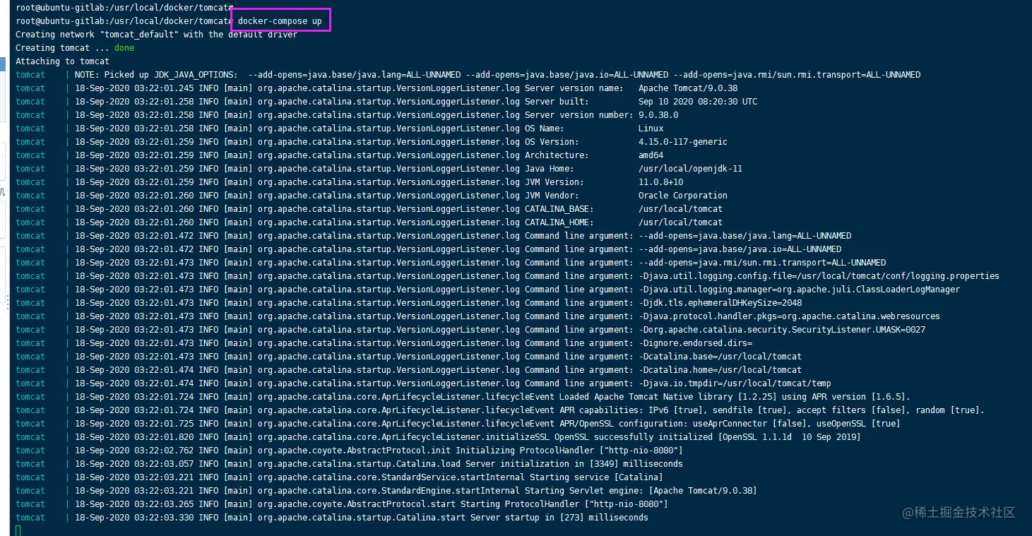Viewport: 1032px width, 536px height.
Task: Click the version number "9.0.38.0"
Action: 658,115
